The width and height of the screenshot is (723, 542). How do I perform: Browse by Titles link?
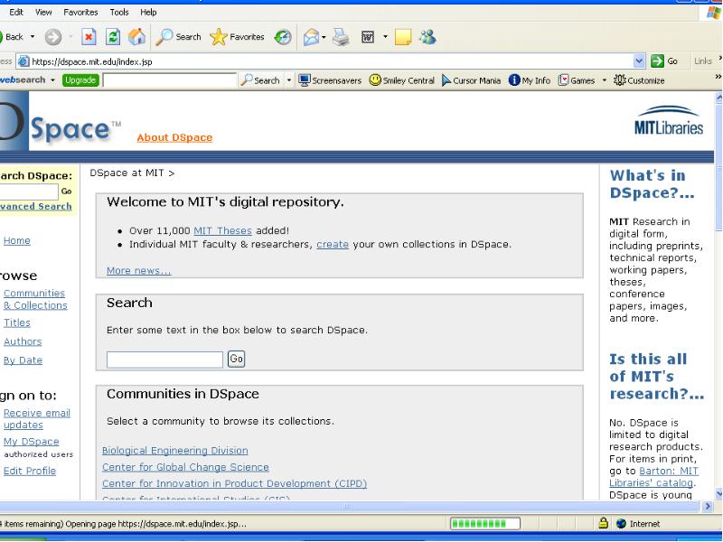coord(17,322)
